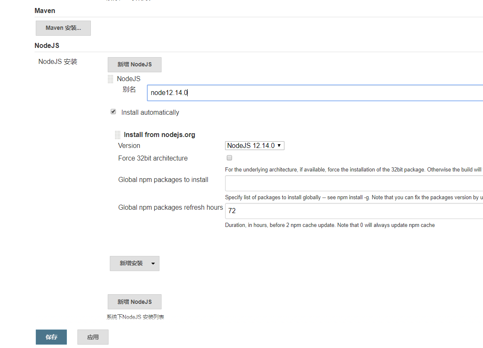Open the NodeJS 12.14.0 version dropdown

255,145
